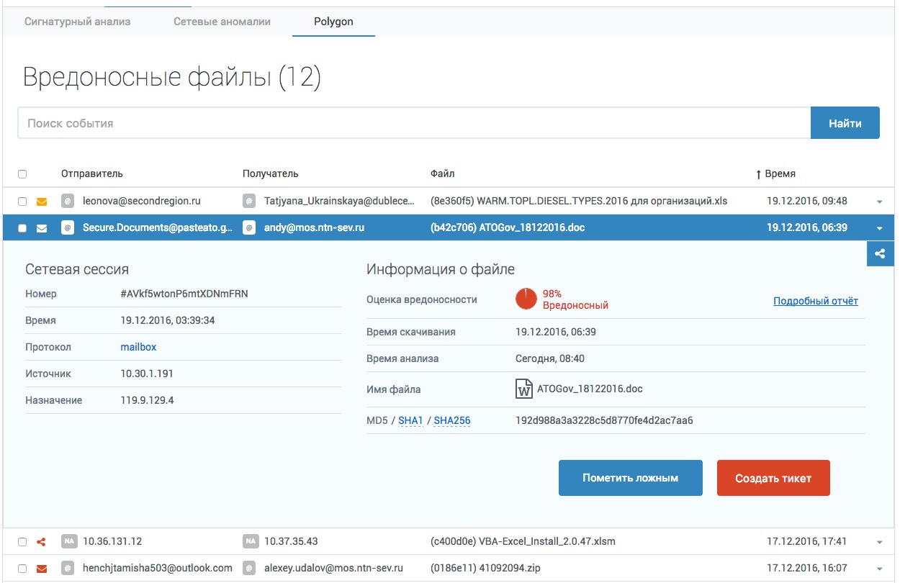Click destination IP 119.9.129.4
900x583 pixels.
(147, 400)
